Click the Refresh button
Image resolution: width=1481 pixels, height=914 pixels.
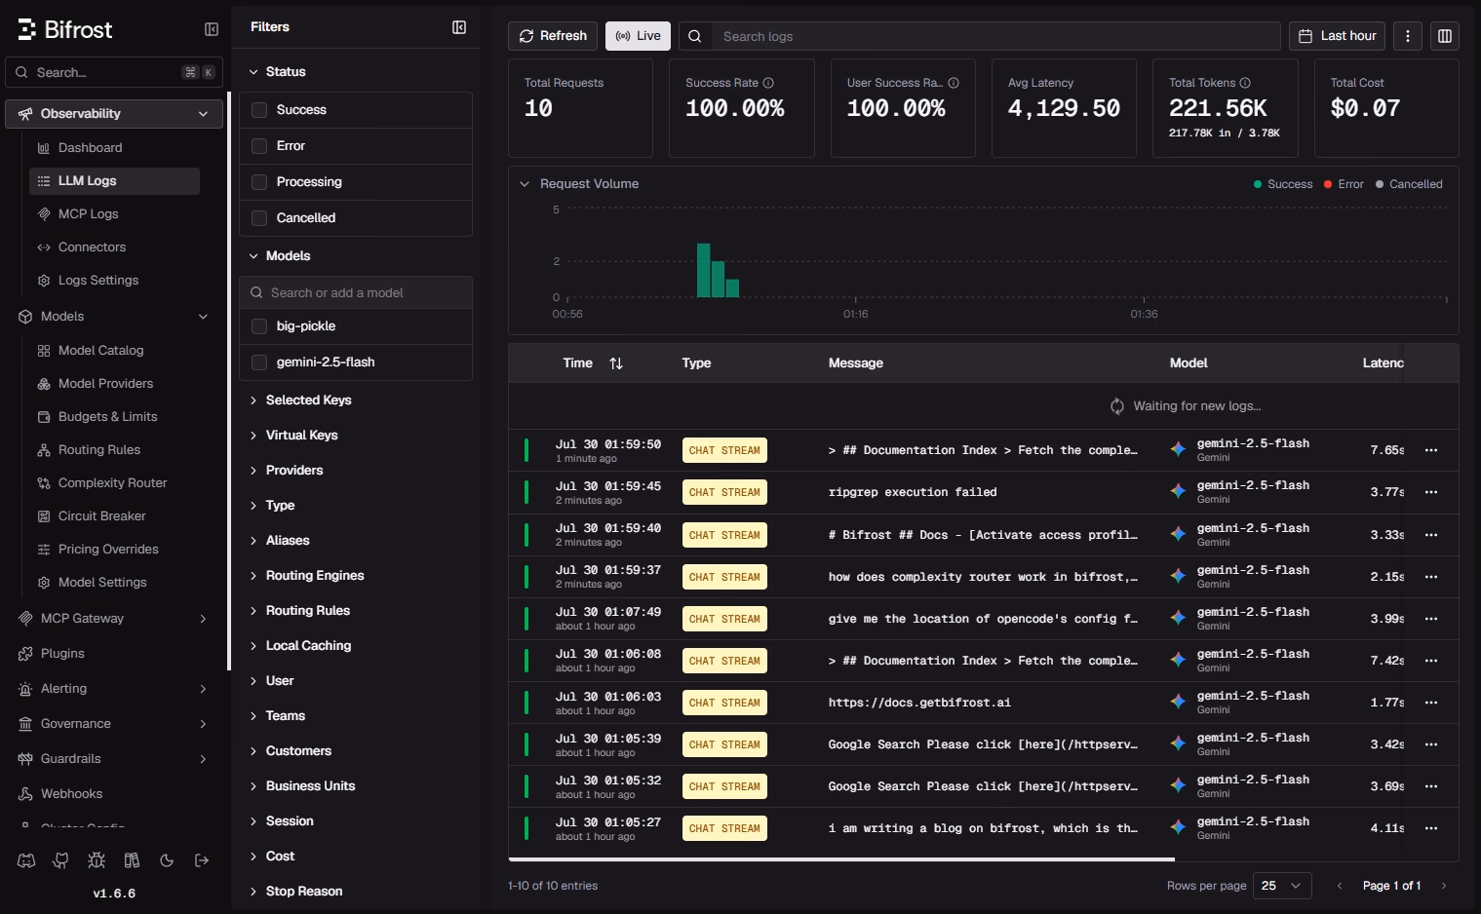[552, 36]
